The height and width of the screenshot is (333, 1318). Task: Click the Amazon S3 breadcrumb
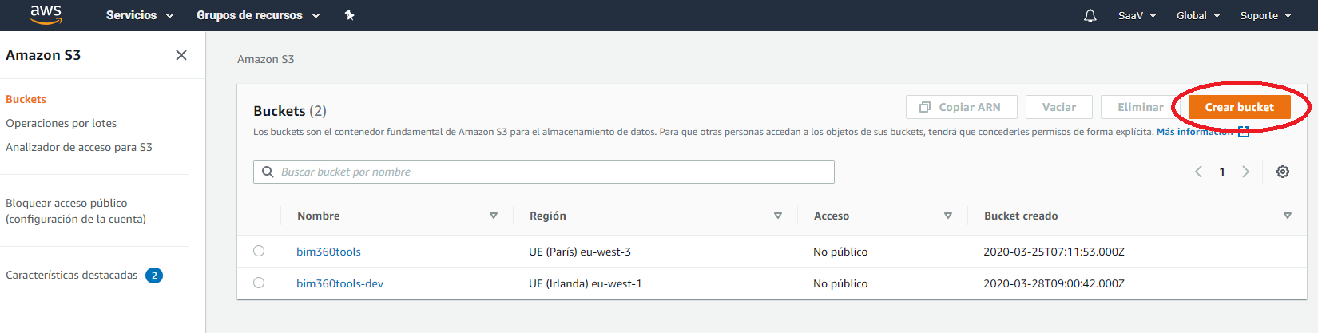(265, 59)
